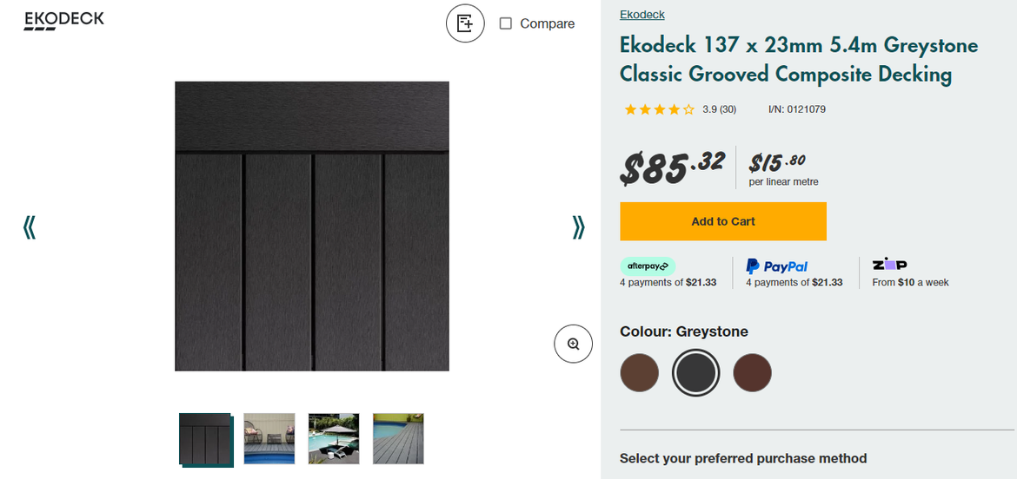Show the grey deck by pool thumbnail

[398, 438]
